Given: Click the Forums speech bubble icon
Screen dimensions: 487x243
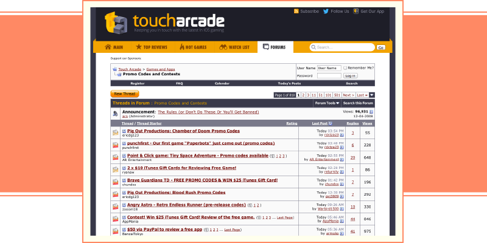Looking at the screenshot, I should (x=266, y=47).
